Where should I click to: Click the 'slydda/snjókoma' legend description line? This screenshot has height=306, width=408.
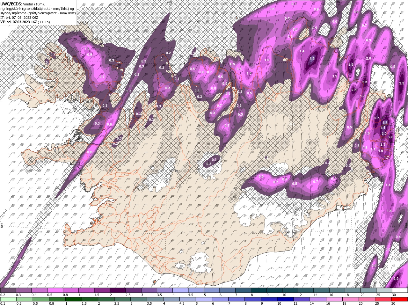point(38,13)
